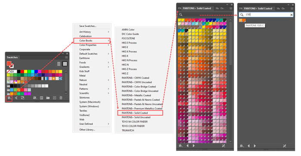301x156 pixels.
Task: Create a New Swatch in Swatches panel
Action: coord(55,98)
